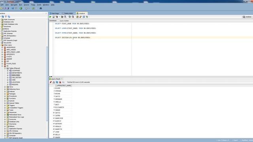Open the View menu
The image size is (253, 142).
(7, 5)
